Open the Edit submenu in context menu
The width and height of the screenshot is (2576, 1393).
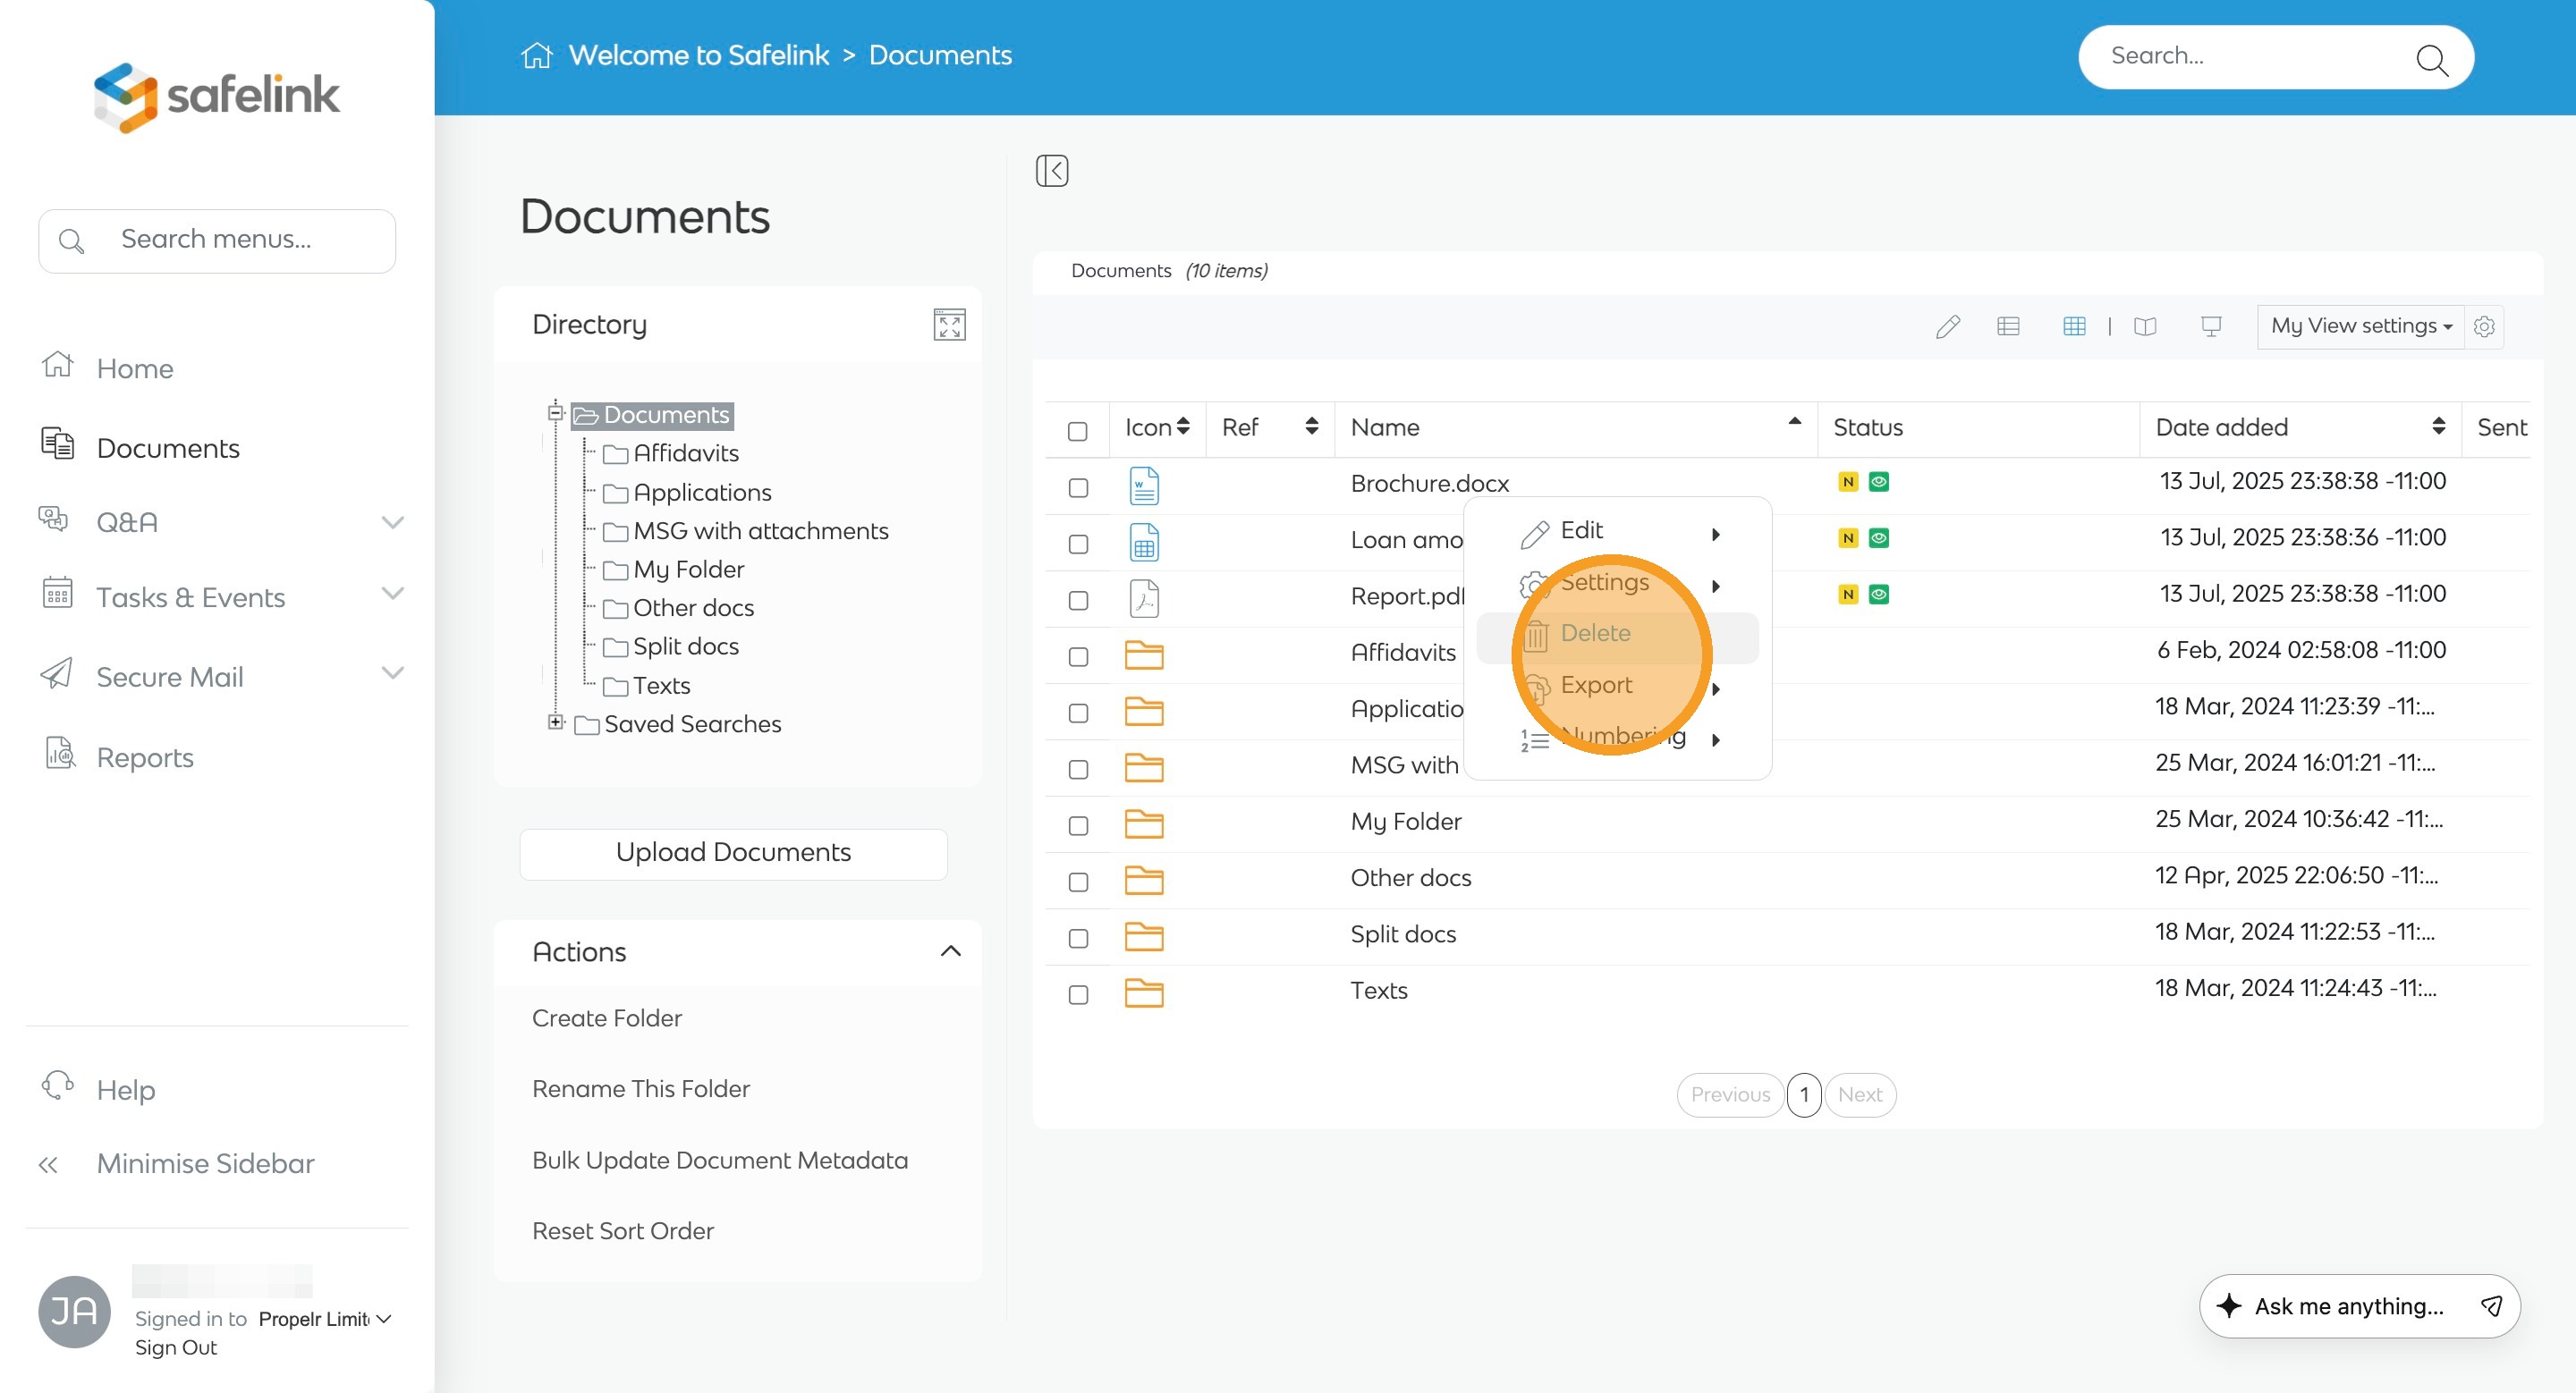1581,530
